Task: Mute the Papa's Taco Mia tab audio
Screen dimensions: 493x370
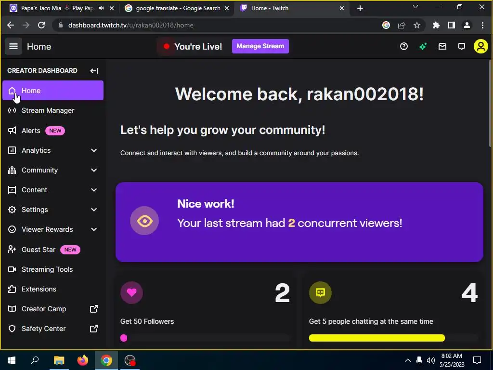Action: tap(101, 8)
